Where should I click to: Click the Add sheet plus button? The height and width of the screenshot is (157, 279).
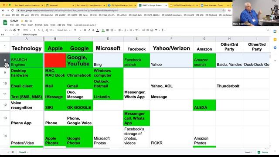click(8, 152)
